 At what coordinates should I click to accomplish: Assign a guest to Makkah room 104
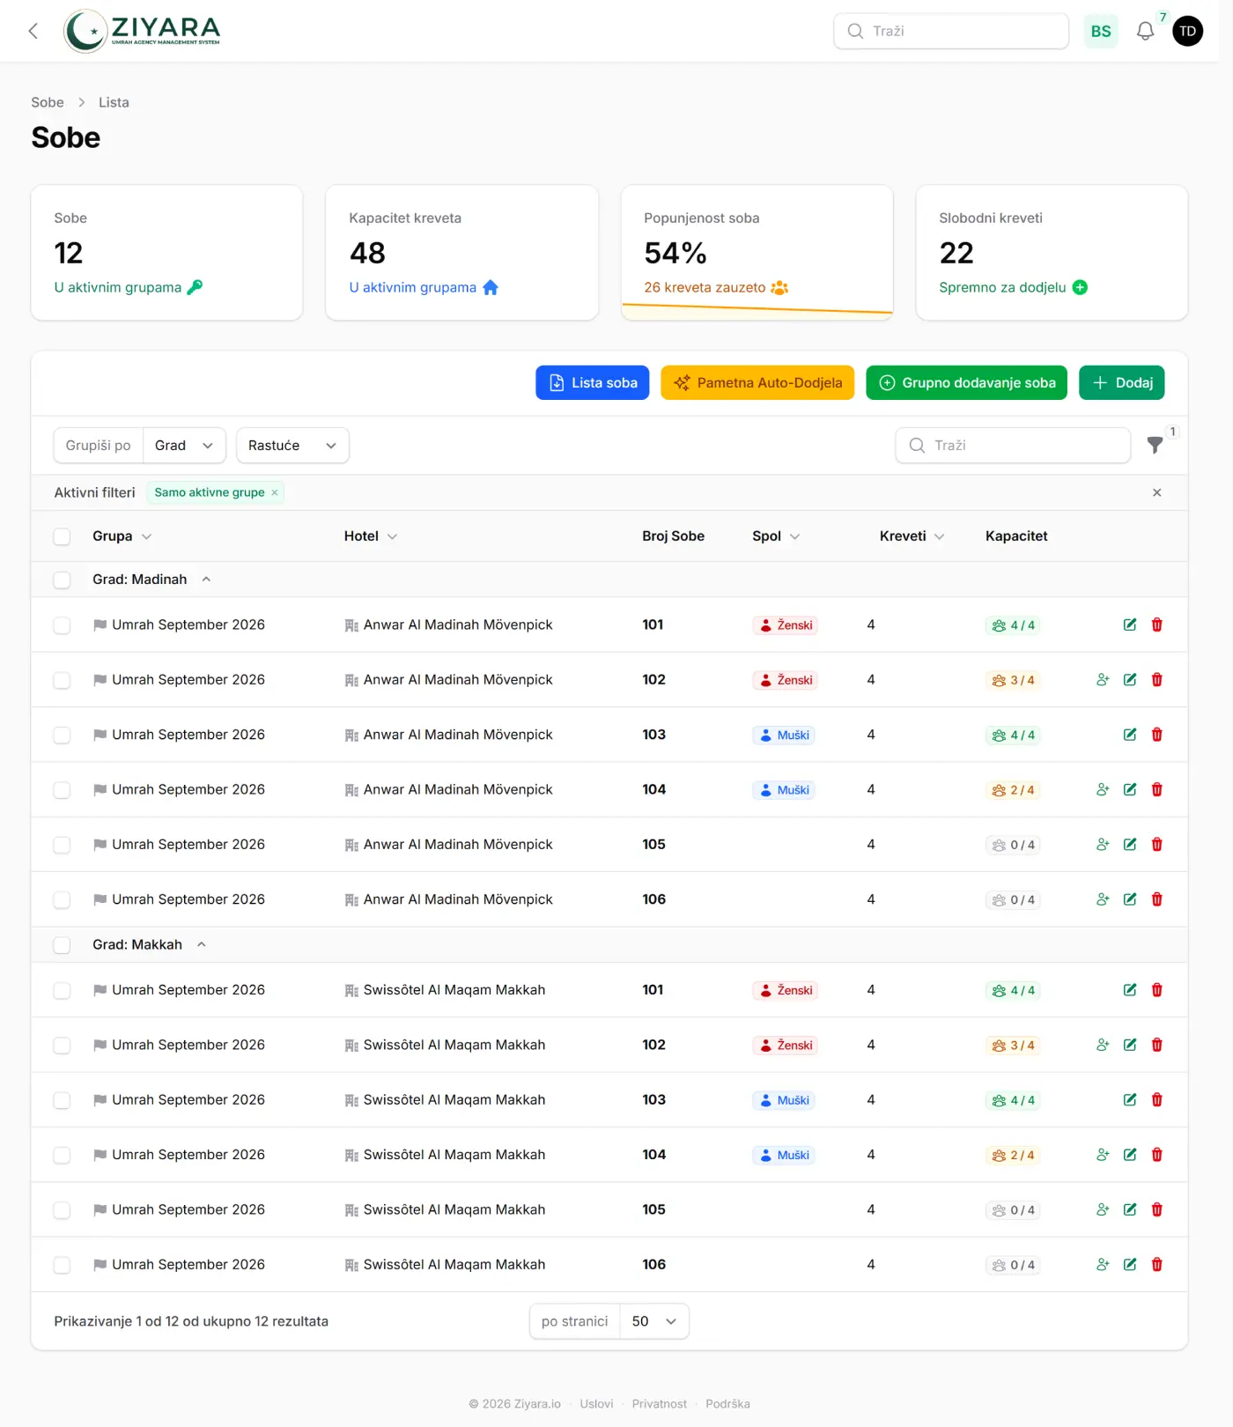[x=1103, y=1155]
